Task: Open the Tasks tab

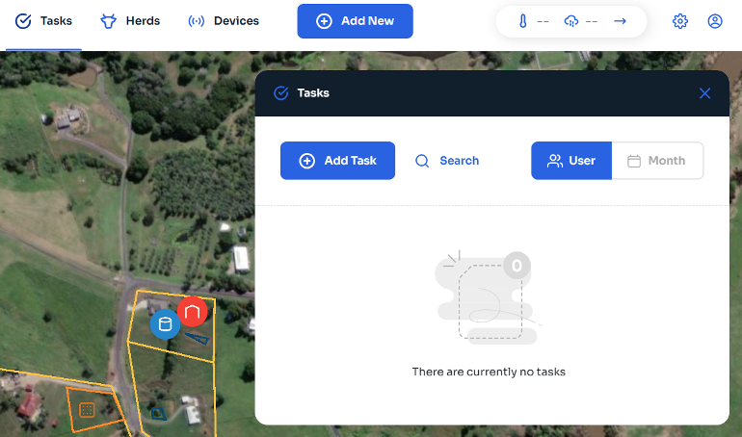Action: click(x=44, y=21)
